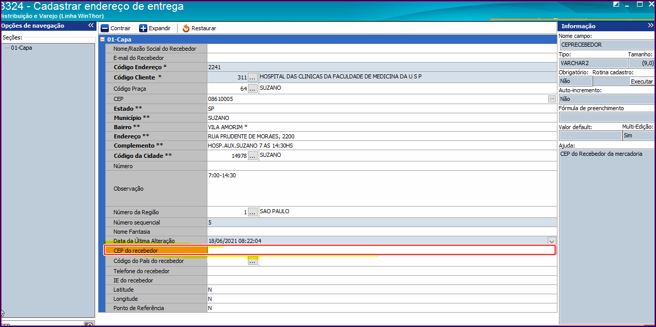The width and height of the screenshot is (656, 327).
Task: Click HOSPITAL DAS CLINICAS client name text
Action: pyautogui.click(x=341, y=76)
